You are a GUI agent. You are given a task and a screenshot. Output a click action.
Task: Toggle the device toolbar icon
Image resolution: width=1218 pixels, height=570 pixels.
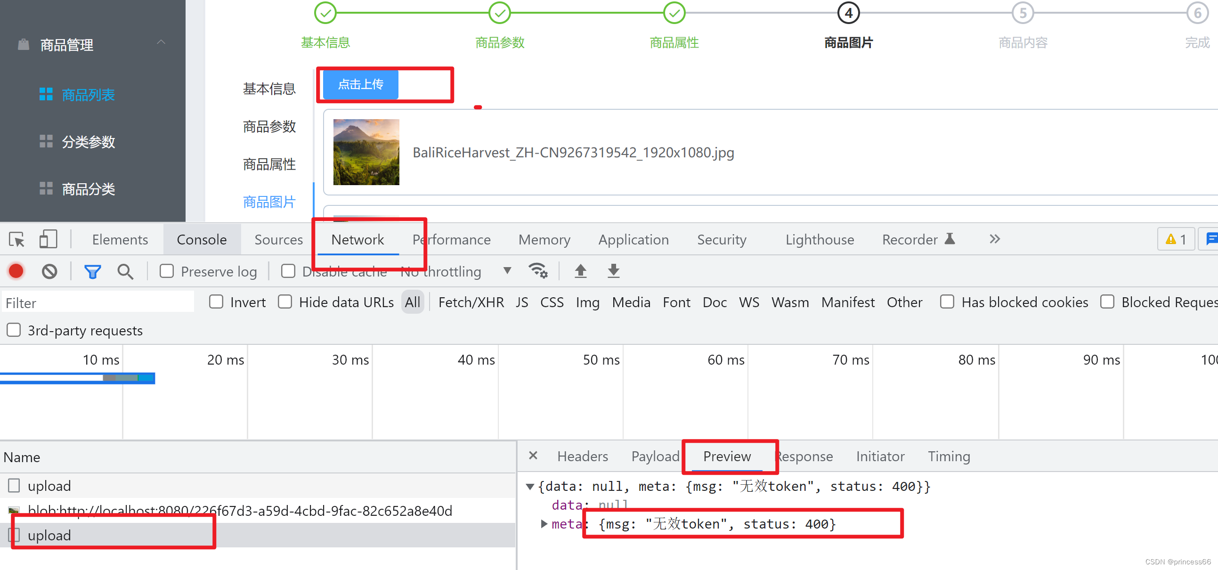tap(48, 239)
